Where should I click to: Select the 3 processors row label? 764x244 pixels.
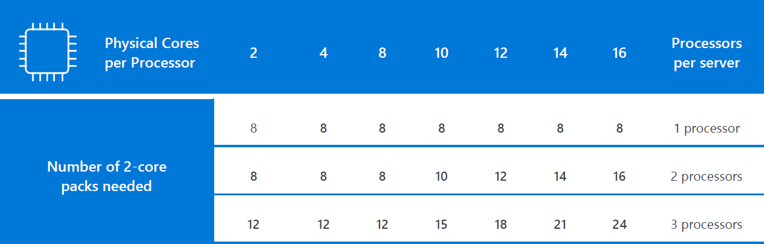pyautogui.click(x=707, y=225)
